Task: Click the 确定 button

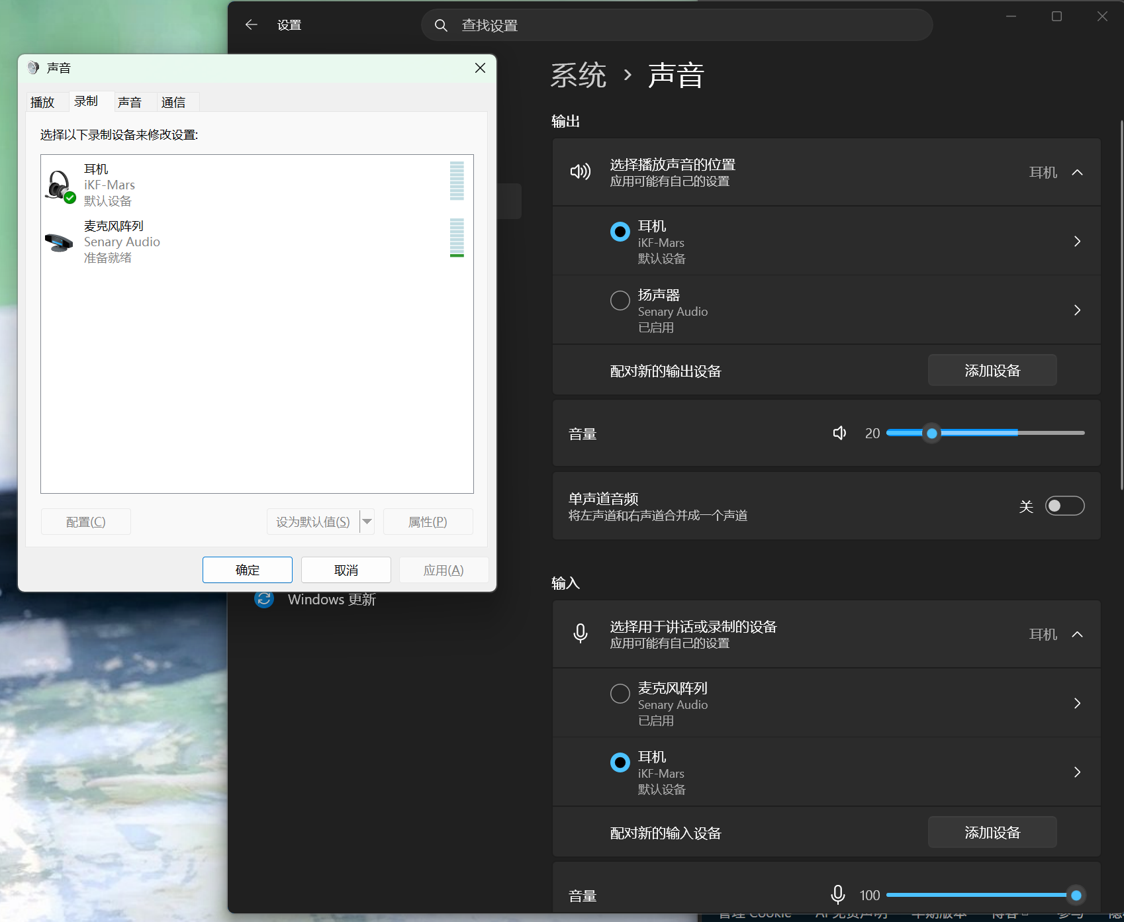Action: click(x=248, y=570)
